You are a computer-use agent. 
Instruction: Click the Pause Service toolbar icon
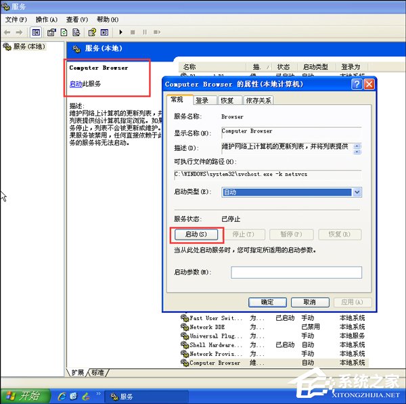coord(145,32)
